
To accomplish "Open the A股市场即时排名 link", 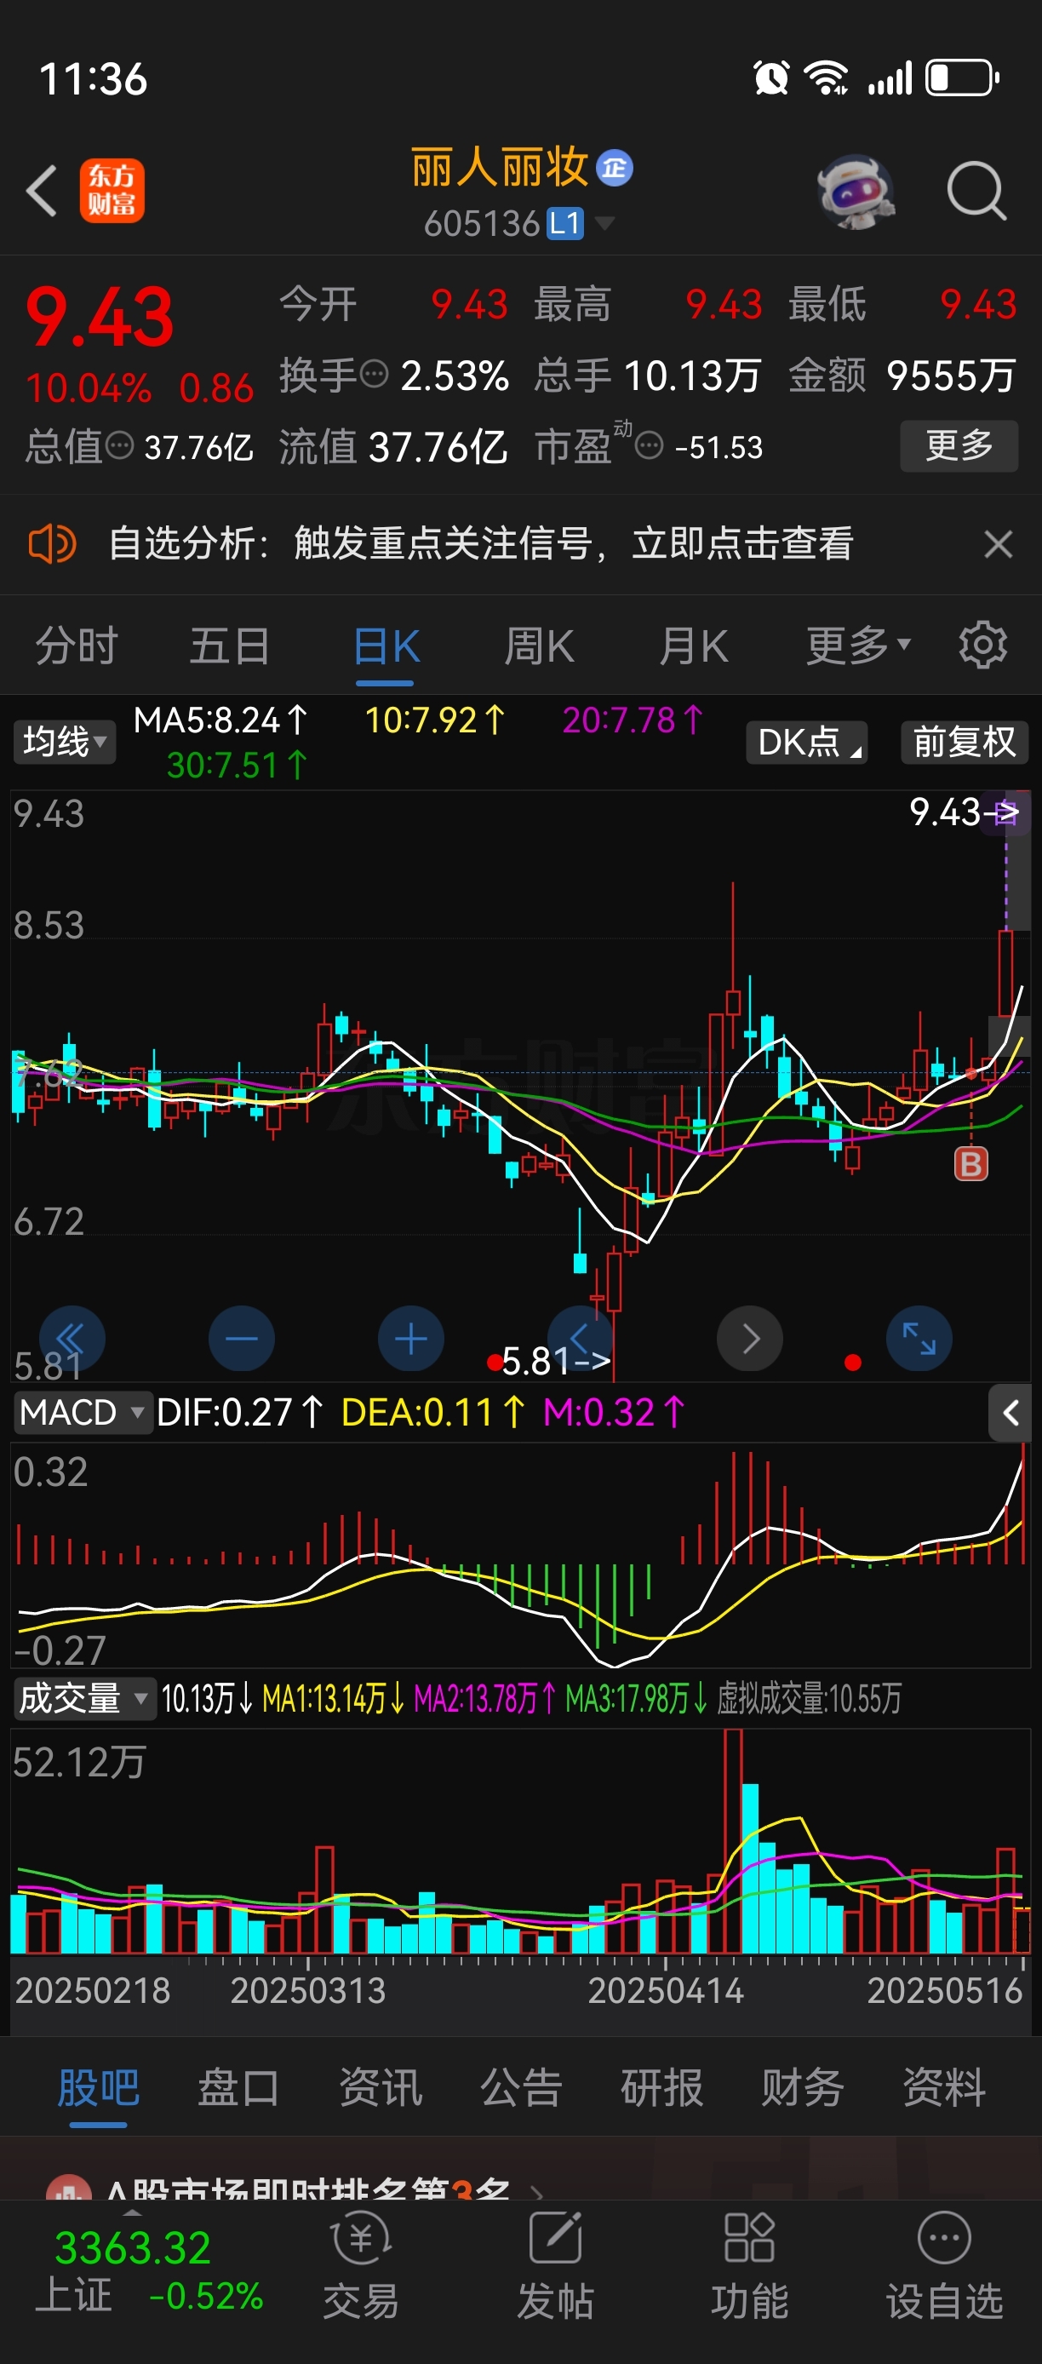I will [x=295, y=2189].
